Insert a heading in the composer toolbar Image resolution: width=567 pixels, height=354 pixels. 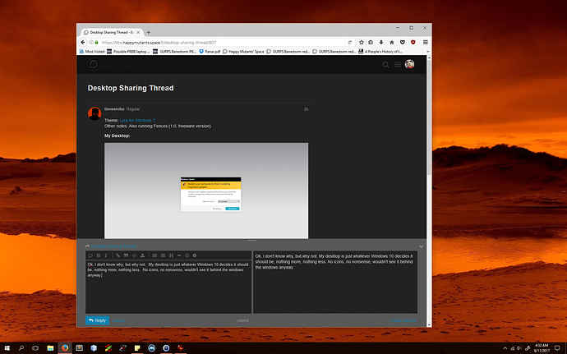[172, 255]
